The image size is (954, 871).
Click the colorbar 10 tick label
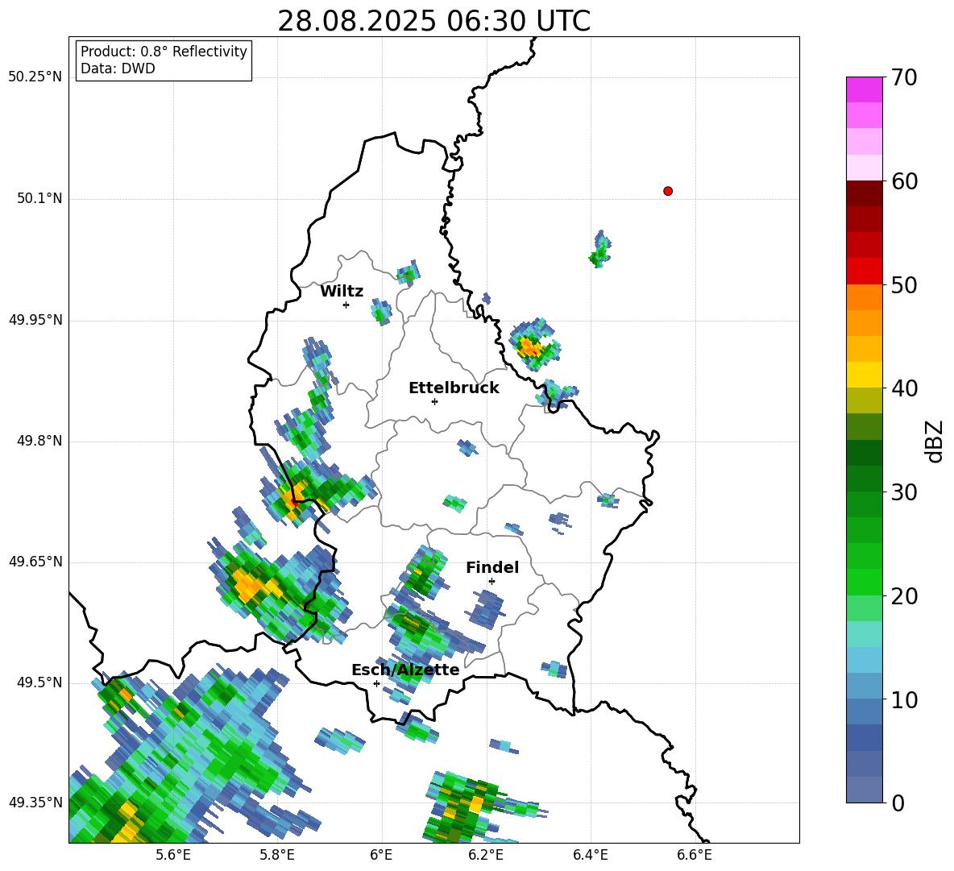904,699
